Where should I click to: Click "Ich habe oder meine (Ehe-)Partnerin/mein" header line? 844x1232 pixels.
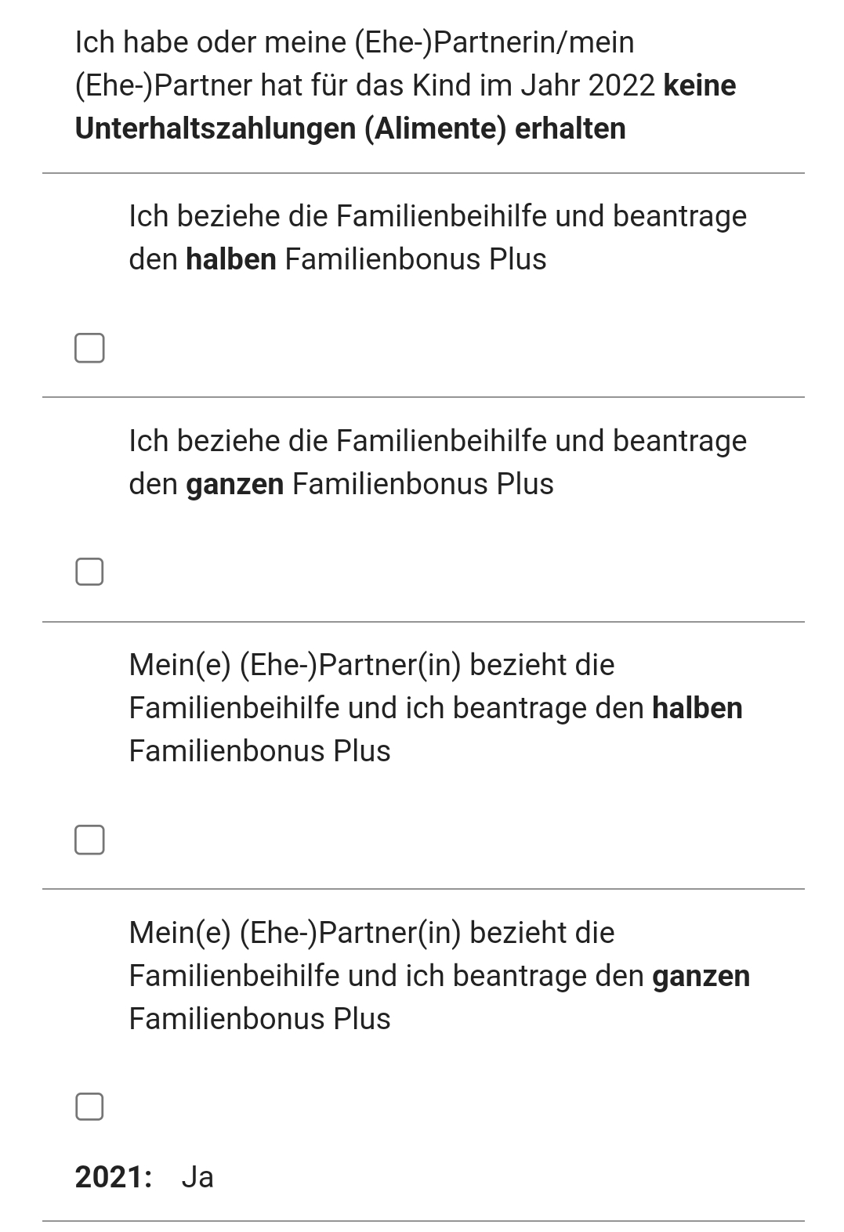click(354, 42)
